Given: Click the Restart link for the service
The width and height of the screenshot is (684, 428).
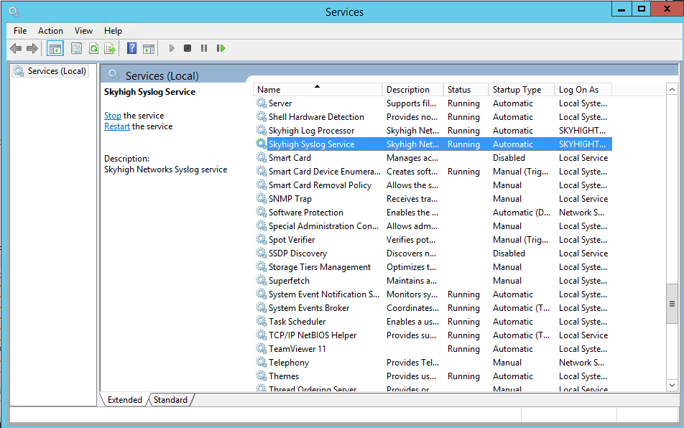Looking at the screenshot, I should (116, 126).
